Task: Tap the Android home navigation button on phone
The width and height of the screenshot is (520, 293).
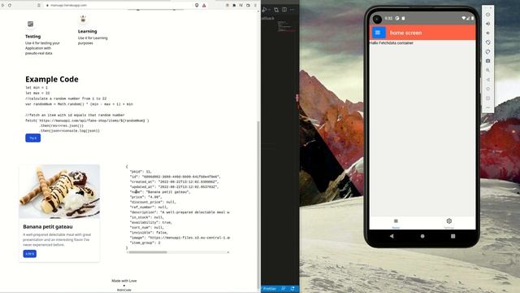Action: [422, 236]
